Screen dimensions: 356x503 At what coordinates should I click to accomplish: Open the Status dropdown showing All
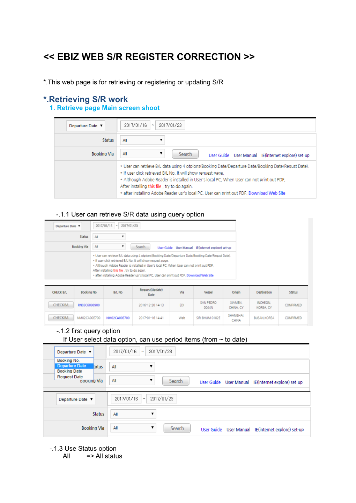(x=142, y=140)
